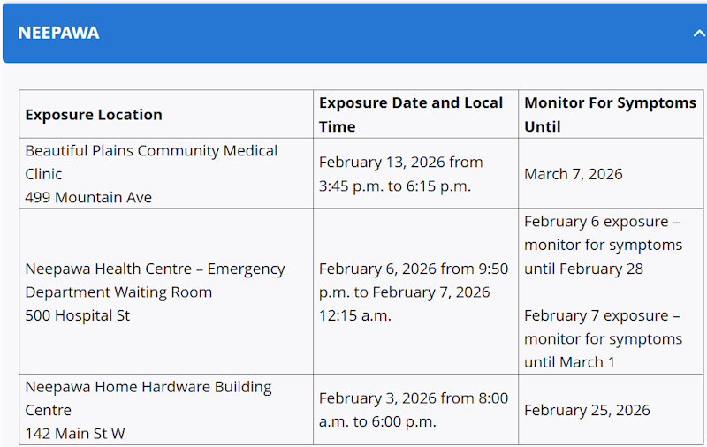This screenshot has height=447, width=707.
Task: Click the February 13, 2026 exposure date
Action: (400, 163)
